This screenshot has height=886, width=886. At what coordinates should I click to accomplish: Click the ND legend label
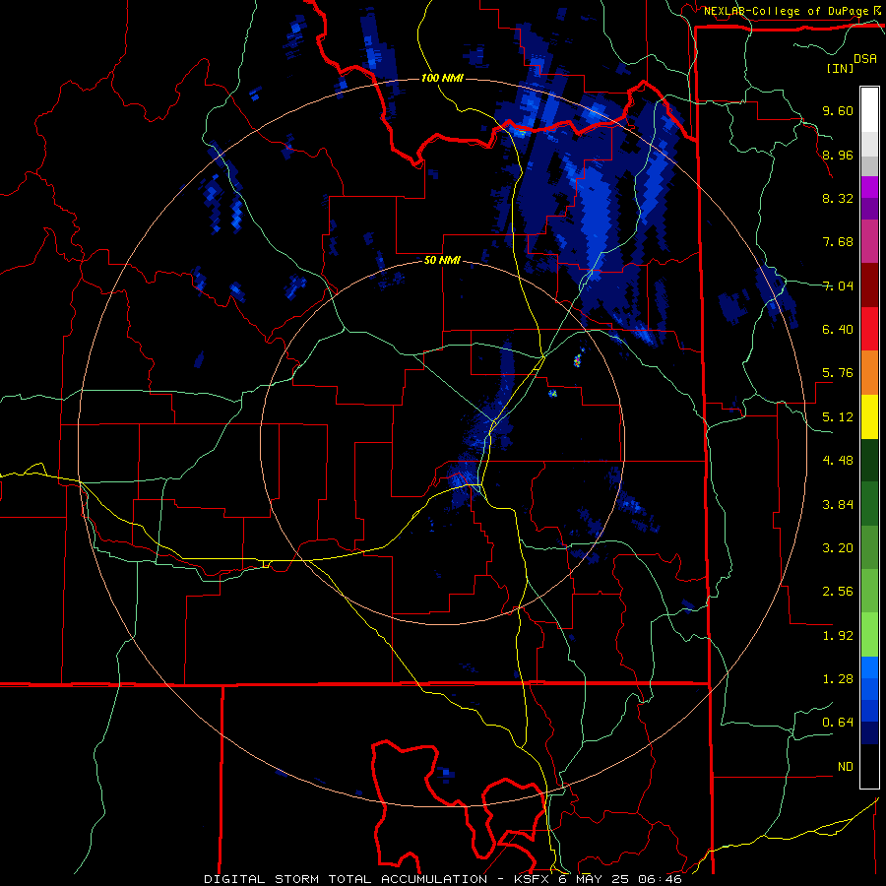(846, 767)
